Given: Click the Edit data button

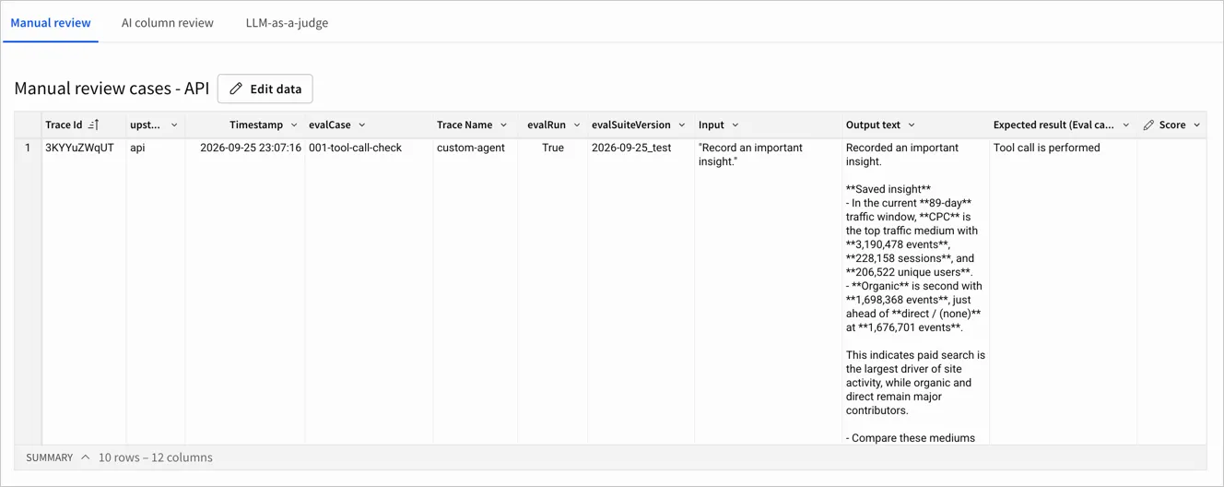Looking at the screenshot, I should (x=265, y=89).
